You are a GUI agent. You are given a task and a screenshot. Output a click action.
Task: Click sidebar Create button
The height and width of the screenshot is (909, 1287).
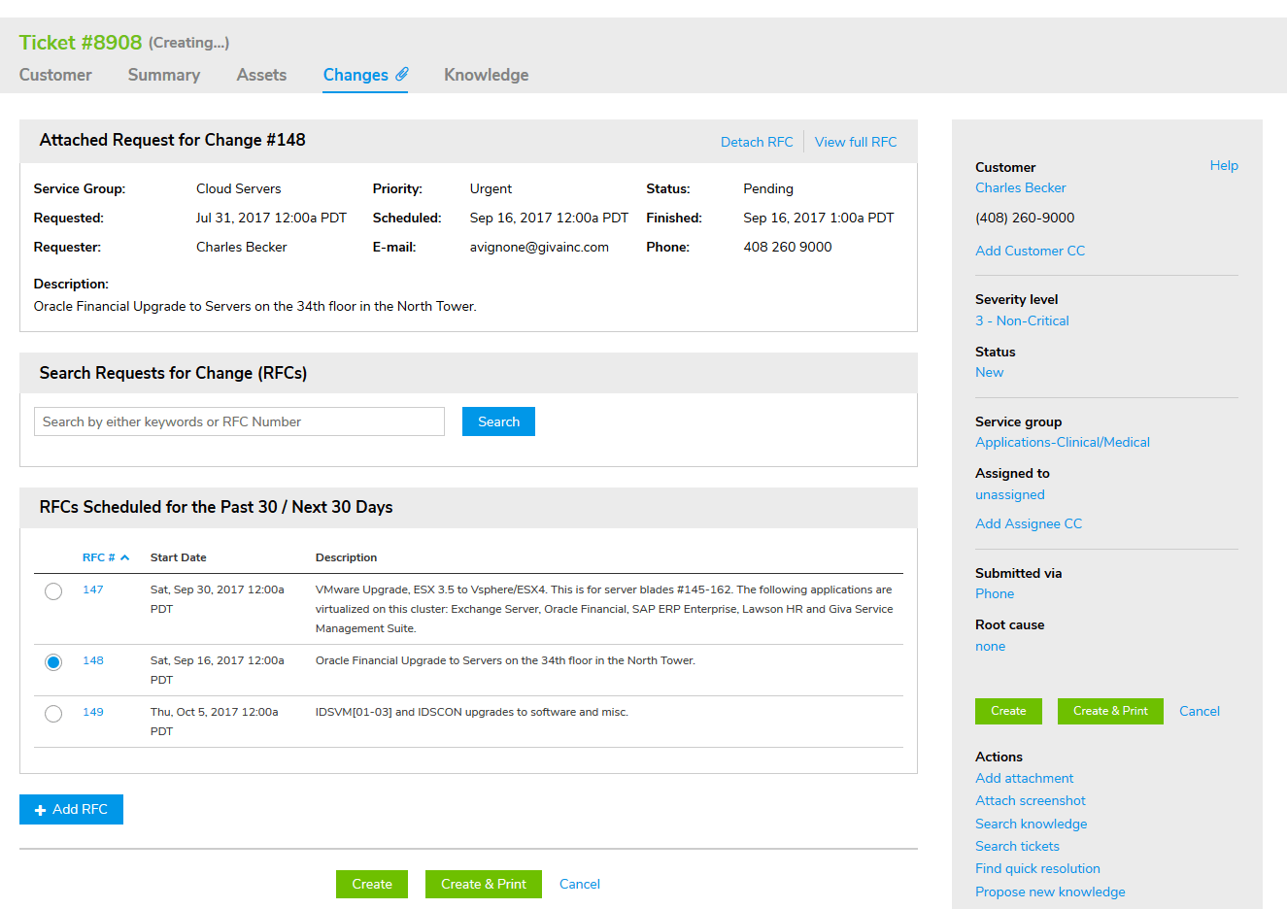tap(1008, 711)
